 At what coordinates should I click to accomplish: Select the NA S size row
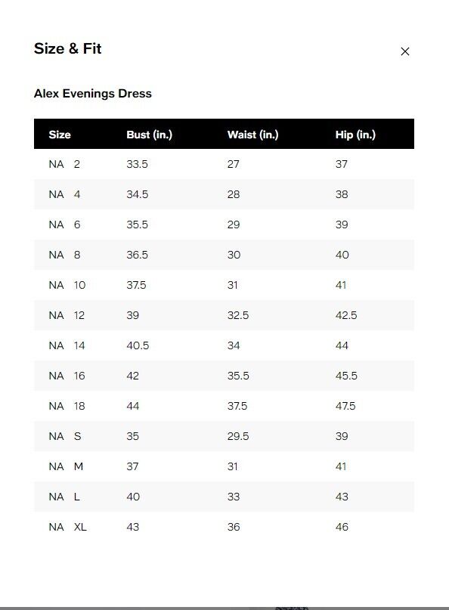(x=224, y=436)
